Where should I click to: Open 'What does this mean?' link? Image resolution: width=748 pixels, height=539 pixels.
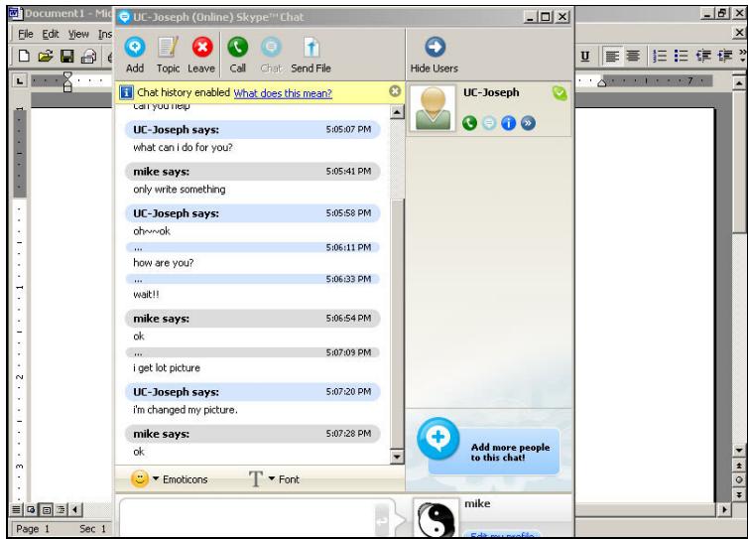click(x=283, y=93)
